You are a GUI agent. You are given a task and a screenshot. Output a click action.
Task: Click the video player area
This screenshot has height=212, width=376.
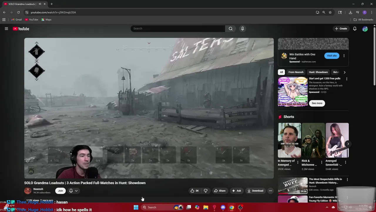click(149, 108)
